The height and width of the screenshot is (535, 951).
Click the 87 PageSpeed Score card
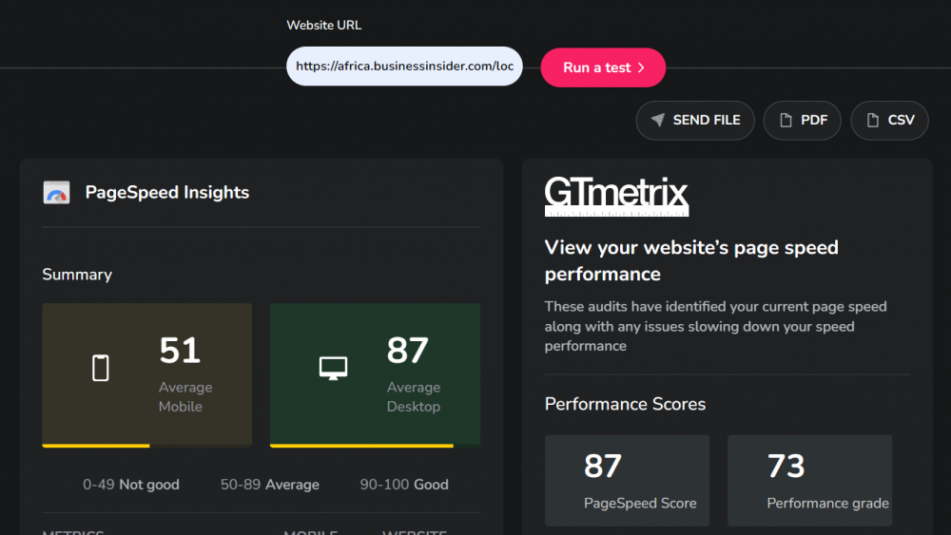[x=627, y=481]
